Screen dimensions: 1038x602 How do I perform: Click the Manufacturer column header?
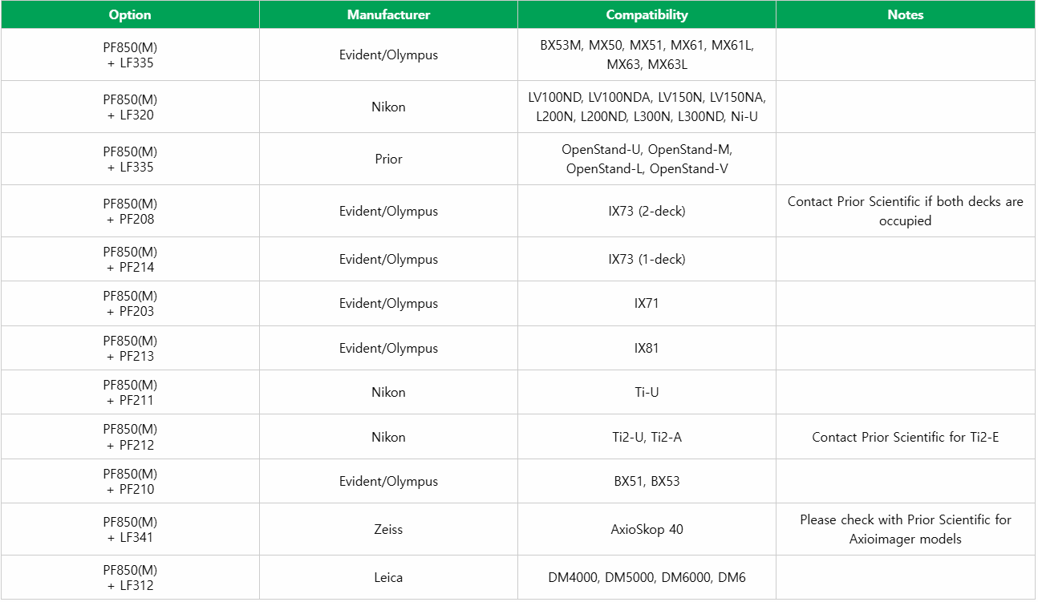(x=388, y=14)
